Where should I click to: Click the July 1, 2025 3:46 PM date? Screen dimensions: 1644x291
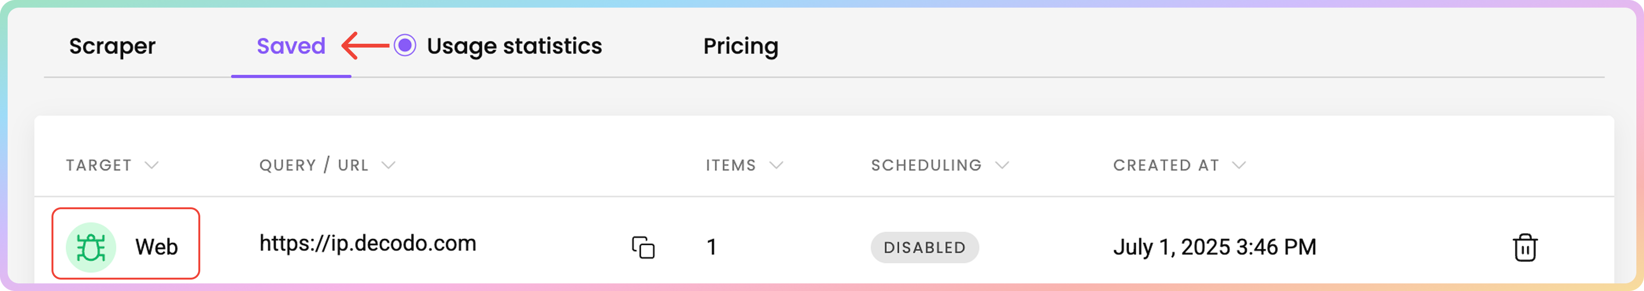coord(1214,247)
